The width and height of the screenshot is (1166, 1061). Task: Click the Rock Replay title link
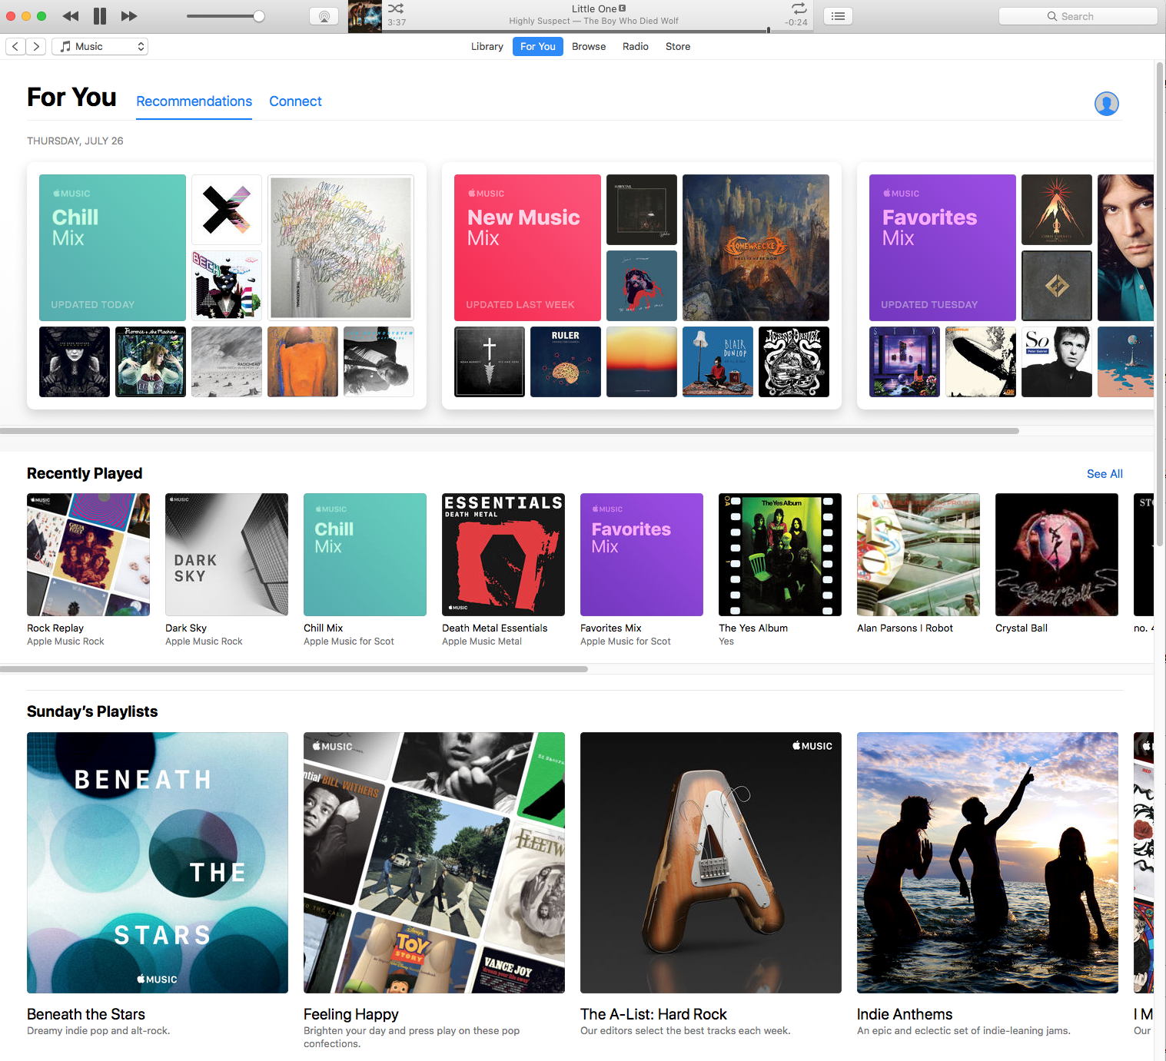pos(55,628)
